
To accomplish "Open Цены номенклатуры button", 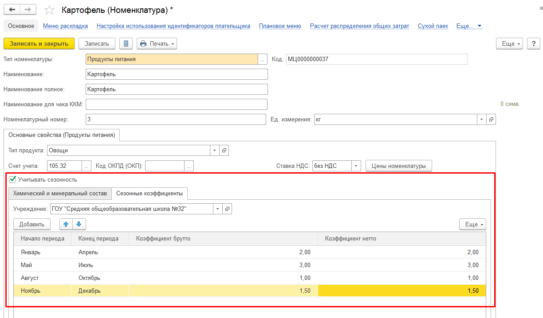I will 399,166.
